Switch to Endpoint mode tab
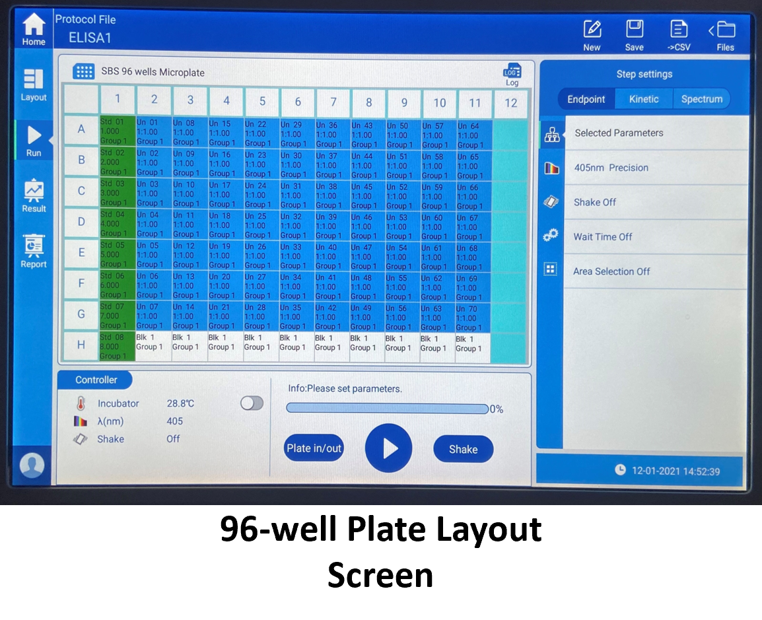This screenshot has width=762, height=620. [x=586, y=99]
